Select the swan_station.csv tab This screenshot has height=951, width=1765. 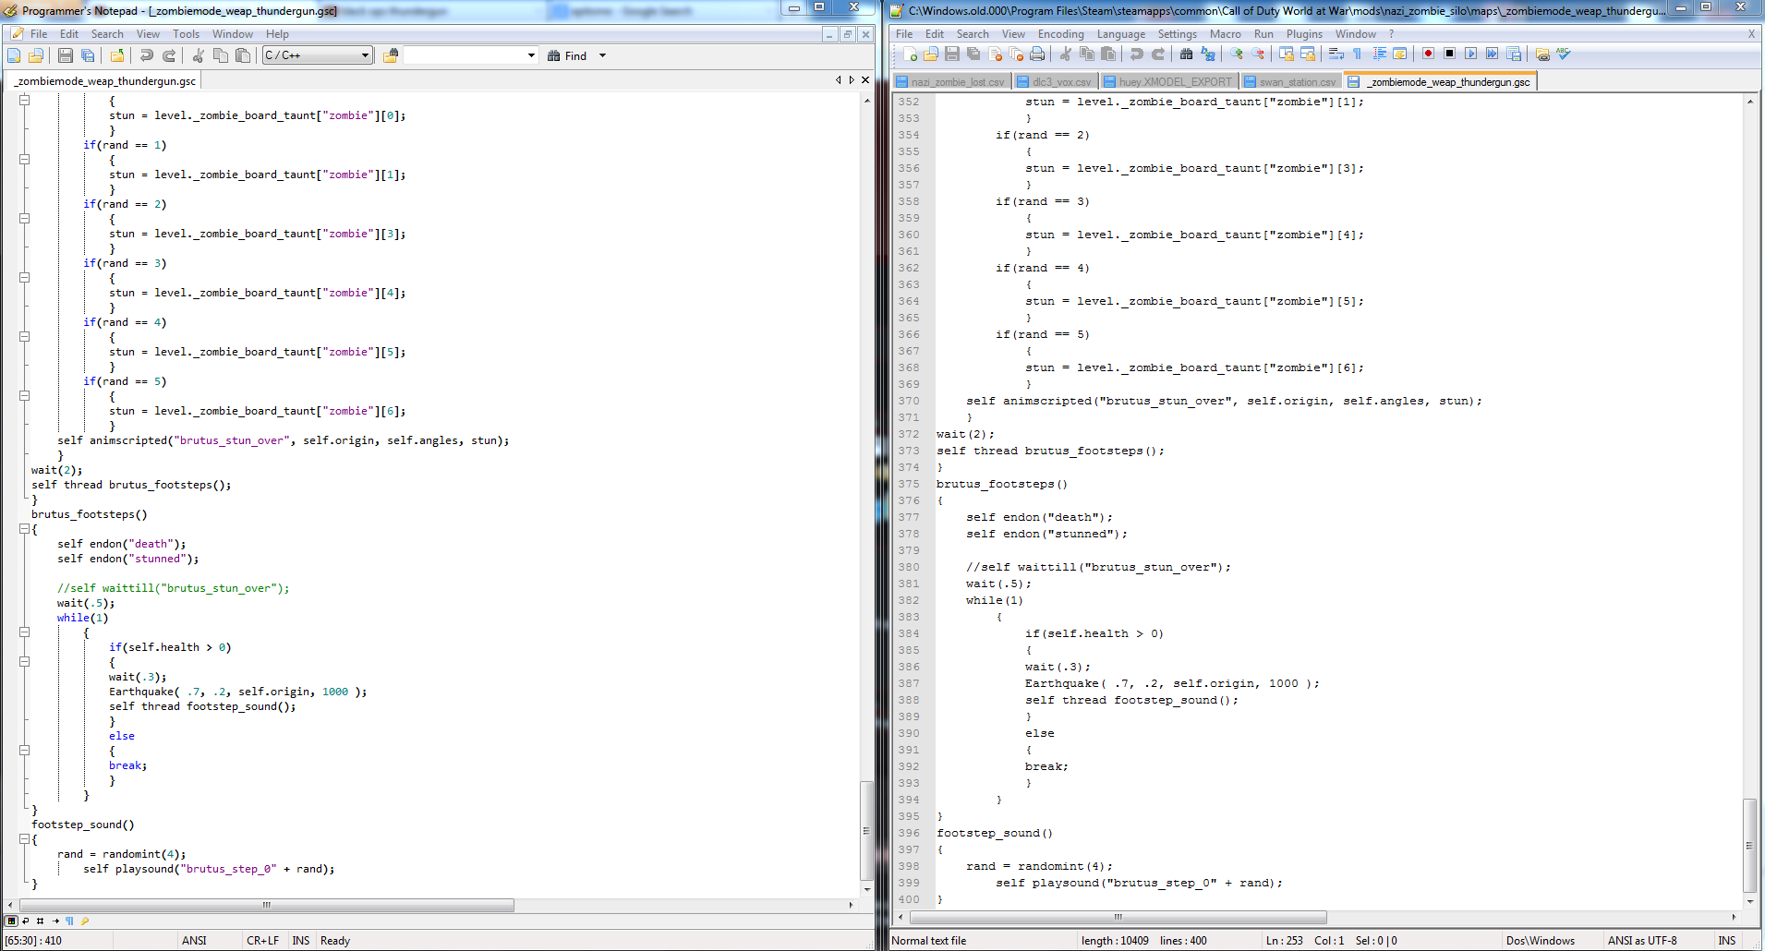pos(1290,82)
